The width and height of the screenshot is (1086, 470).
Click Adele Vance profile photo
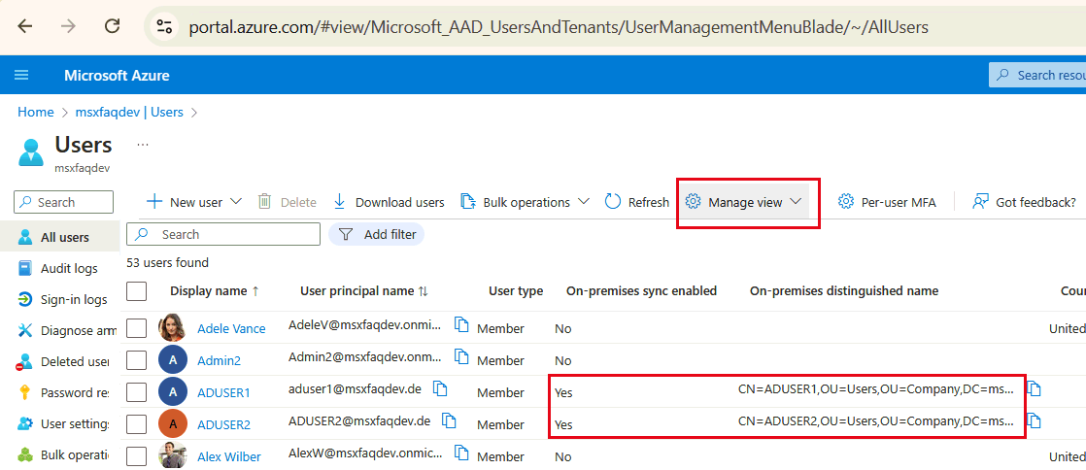pyautogui.click(x=172, y=328)
